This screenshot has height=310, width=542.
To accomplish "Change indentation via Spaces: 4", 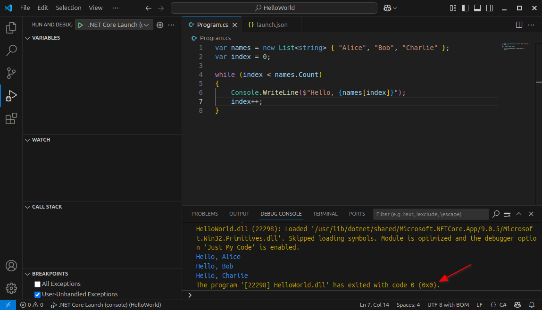I will pos(408,305).
